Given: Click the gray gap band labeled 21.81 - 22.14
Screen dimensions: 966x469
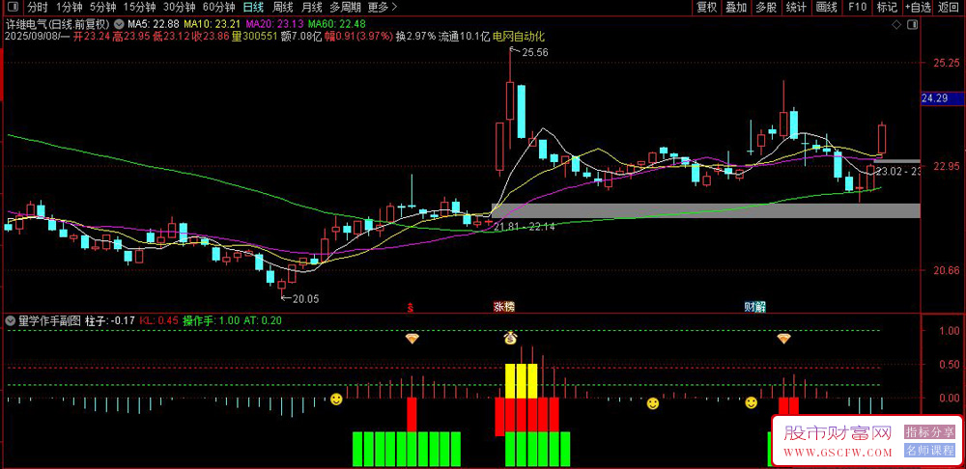Looking at the screenshot, I should (705, 210).
